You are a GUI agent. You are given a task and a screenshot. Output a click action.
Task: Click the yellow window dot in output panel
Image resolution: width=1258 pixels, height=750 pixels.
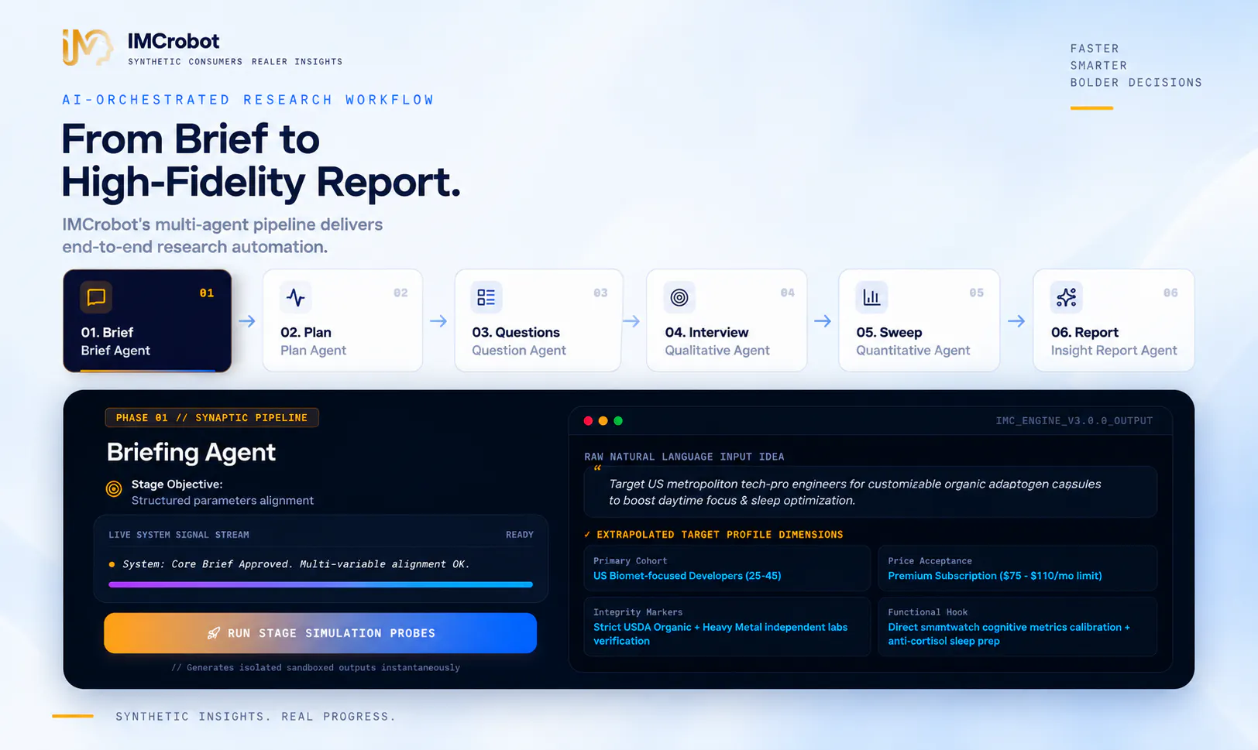pos(603,421)
